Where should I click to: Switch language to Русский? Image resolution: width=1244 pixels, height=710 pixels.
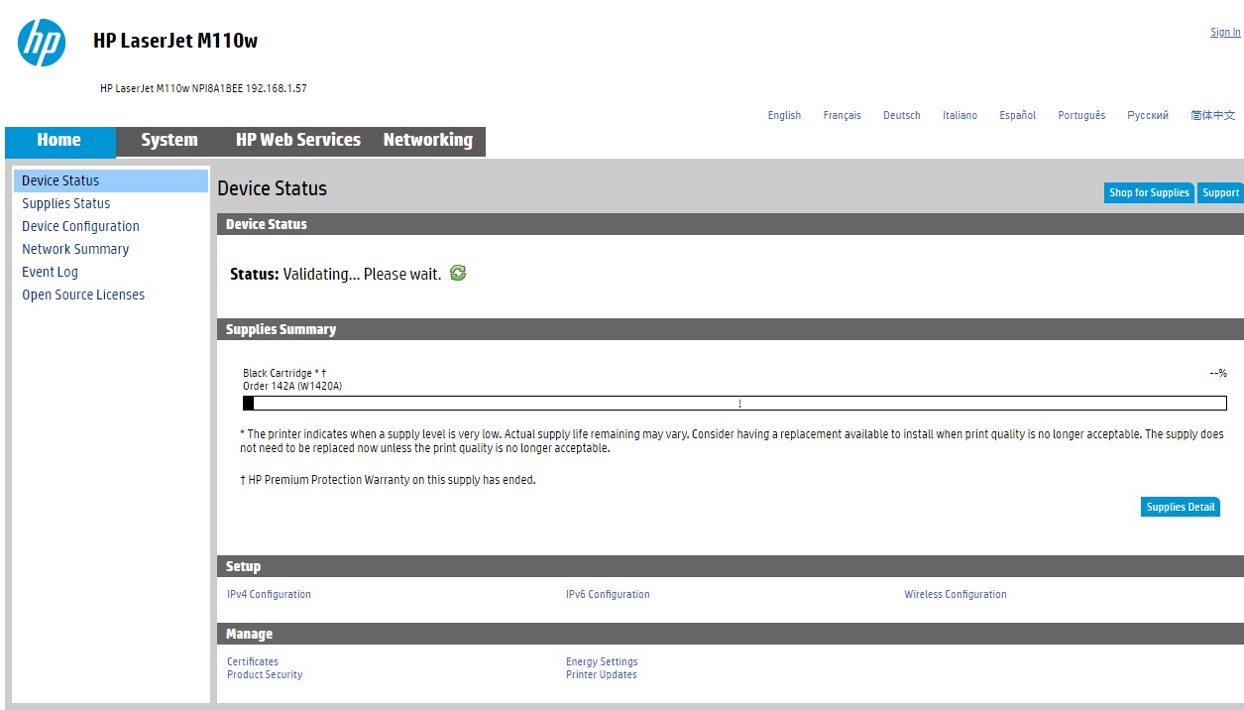click(1148, 116)
